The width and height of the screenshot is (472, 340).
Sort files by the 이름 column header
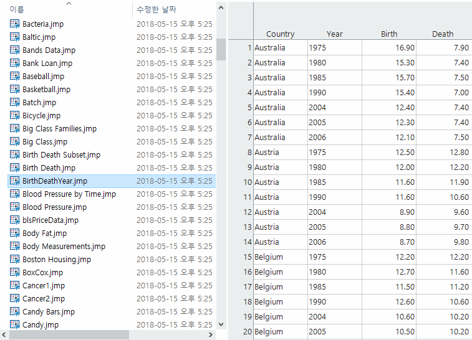tap(17, 9)
